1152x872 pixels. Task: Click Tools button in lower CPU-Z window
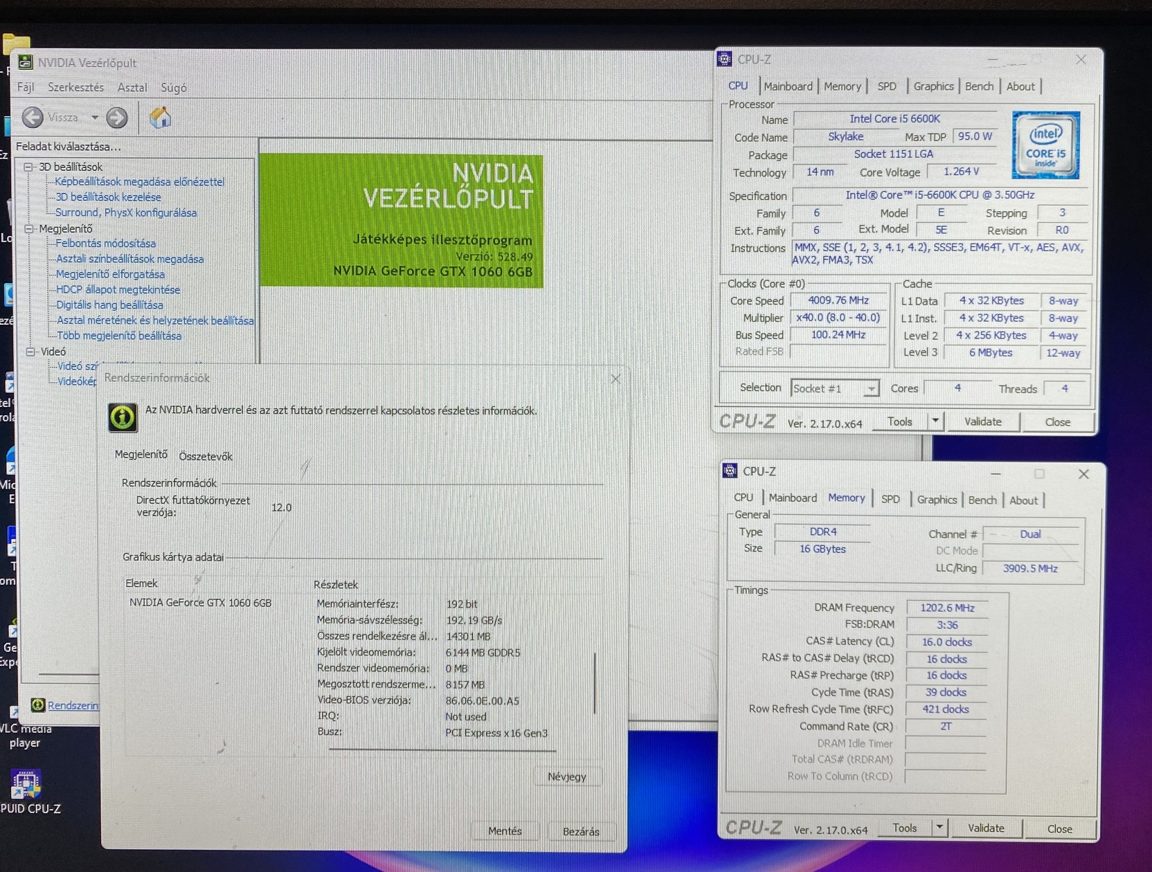pos(904,828)
